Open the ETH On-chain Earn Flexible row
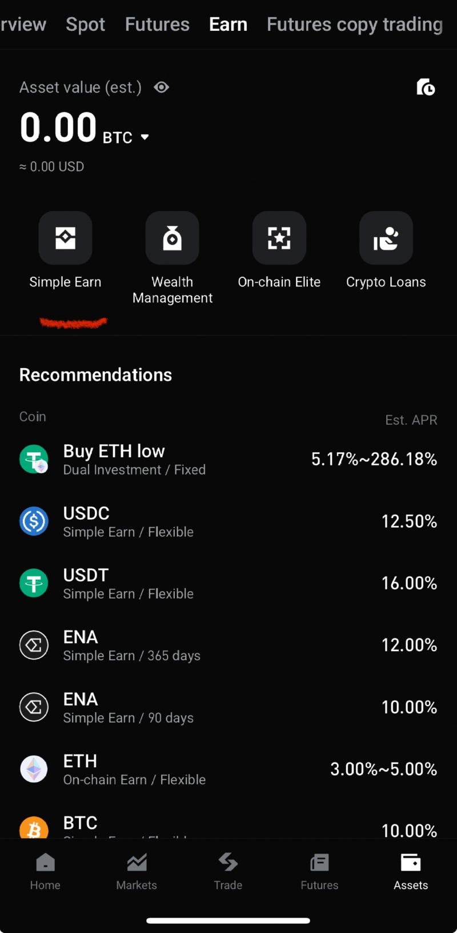Image resolution: width=457 pixels, height=933 pixels. tap(228, 769)
